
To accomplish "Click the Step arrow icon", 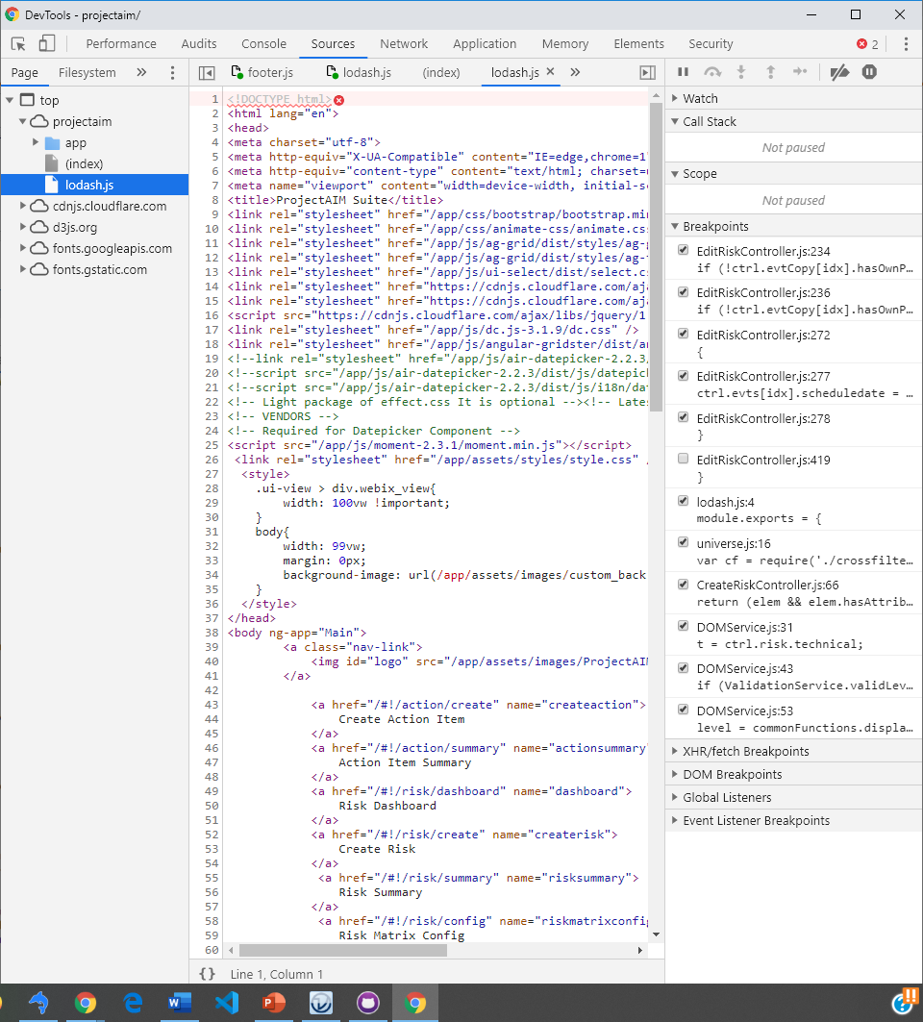I will coord(800,72).
